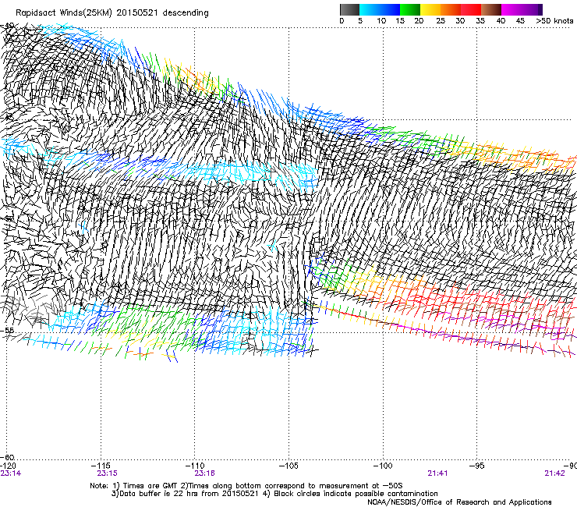Click the yellow 20-25 knots legend color
This screenshot has height=507, width=577.
coord(430,9)
